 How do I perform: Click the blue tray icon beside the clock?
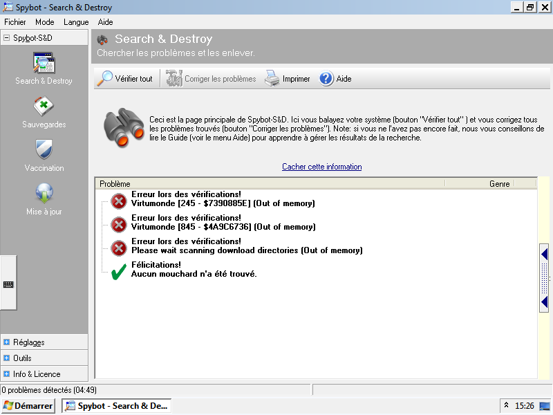[545, 406]
